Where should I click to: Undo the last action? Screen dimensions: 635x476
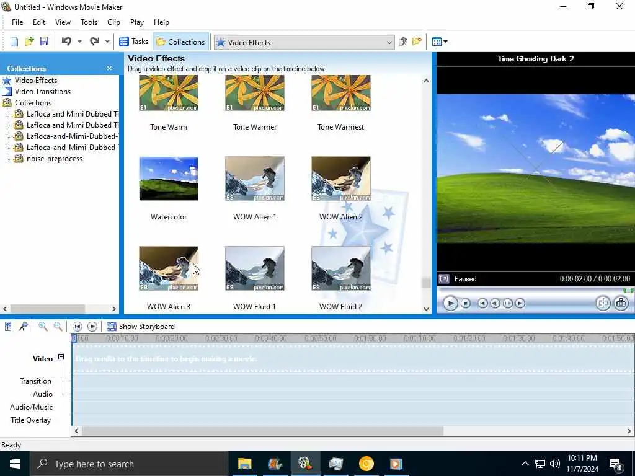click(67, 42)
